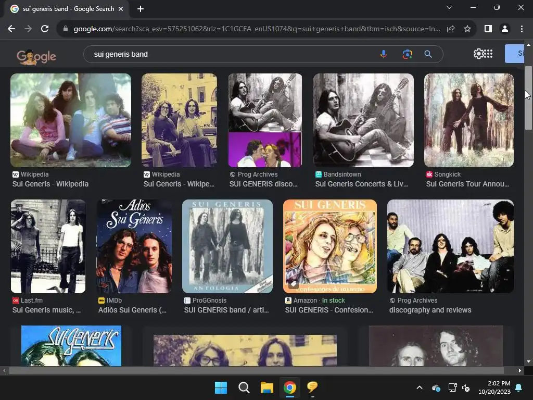This screenshot has height=400, width=533.
Task: Switch to the sui generis band tab
Action: click(x=66, y=9)
